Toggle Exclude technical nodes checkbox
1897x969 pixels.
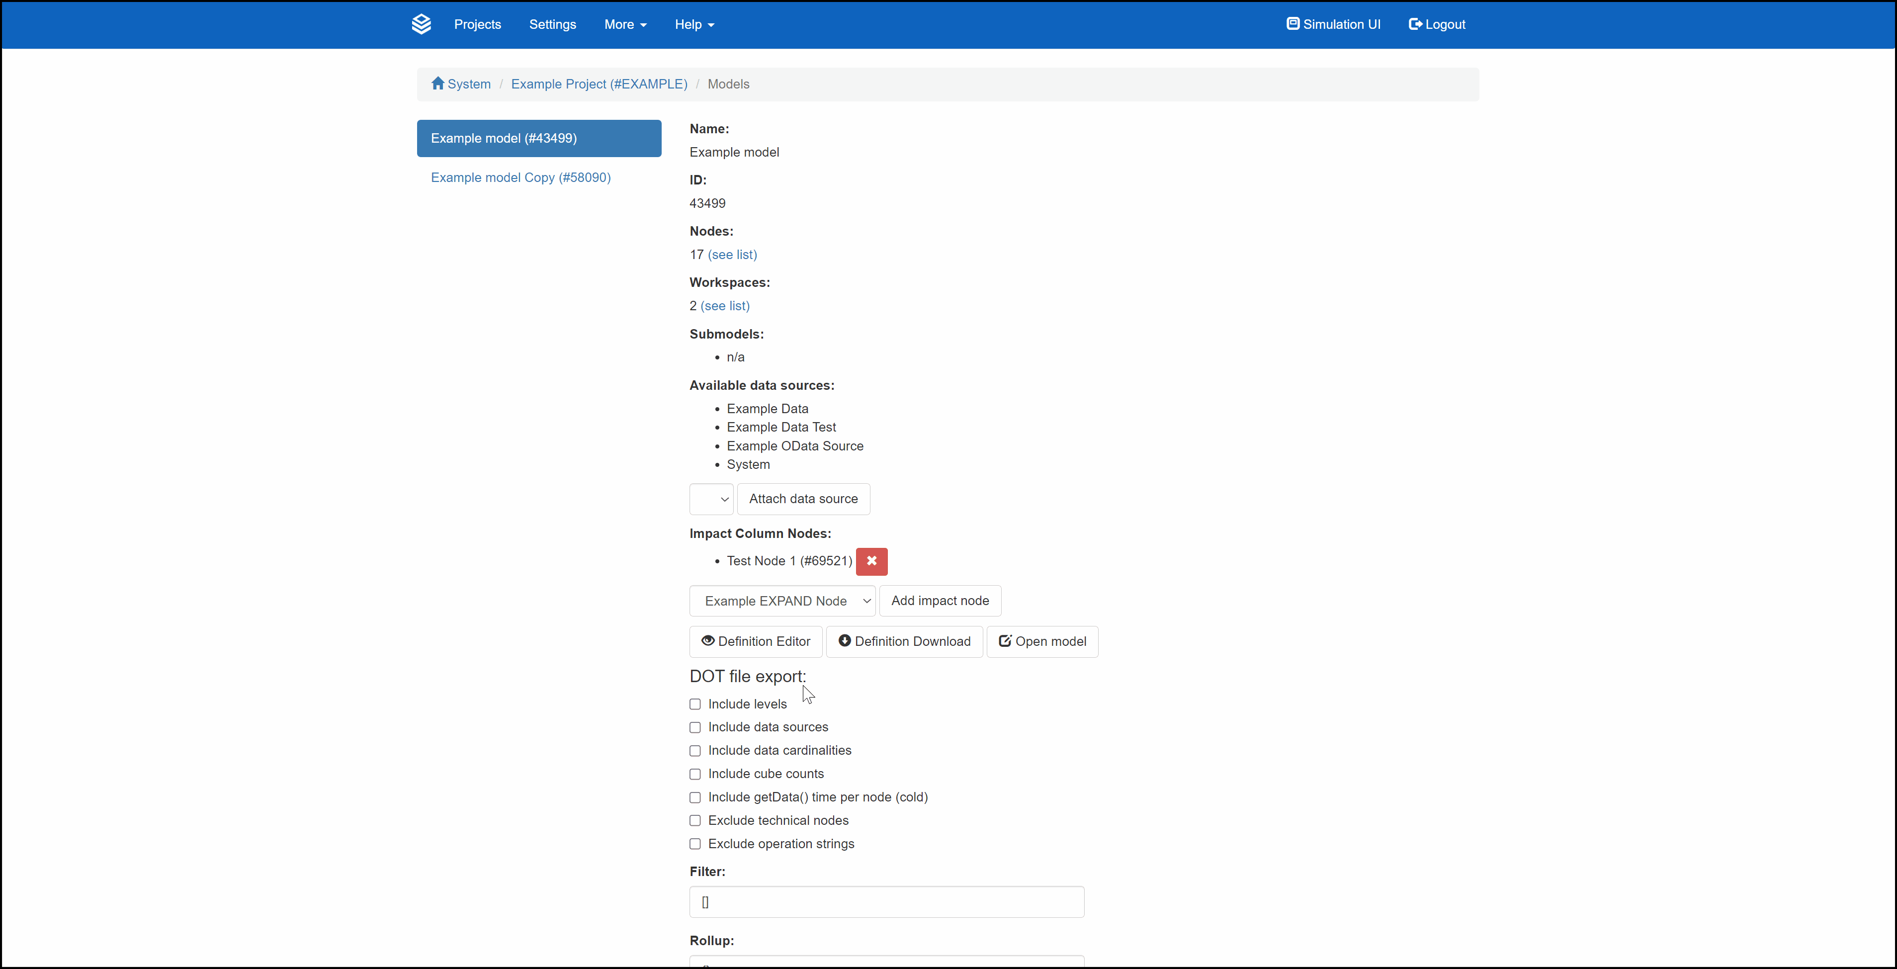pos(695,820)
